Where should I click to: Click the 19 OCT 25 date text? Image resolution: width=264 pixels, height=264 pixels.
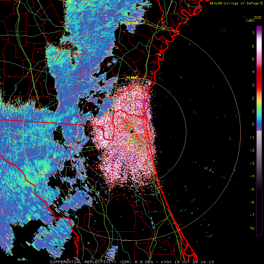point(186,262)
